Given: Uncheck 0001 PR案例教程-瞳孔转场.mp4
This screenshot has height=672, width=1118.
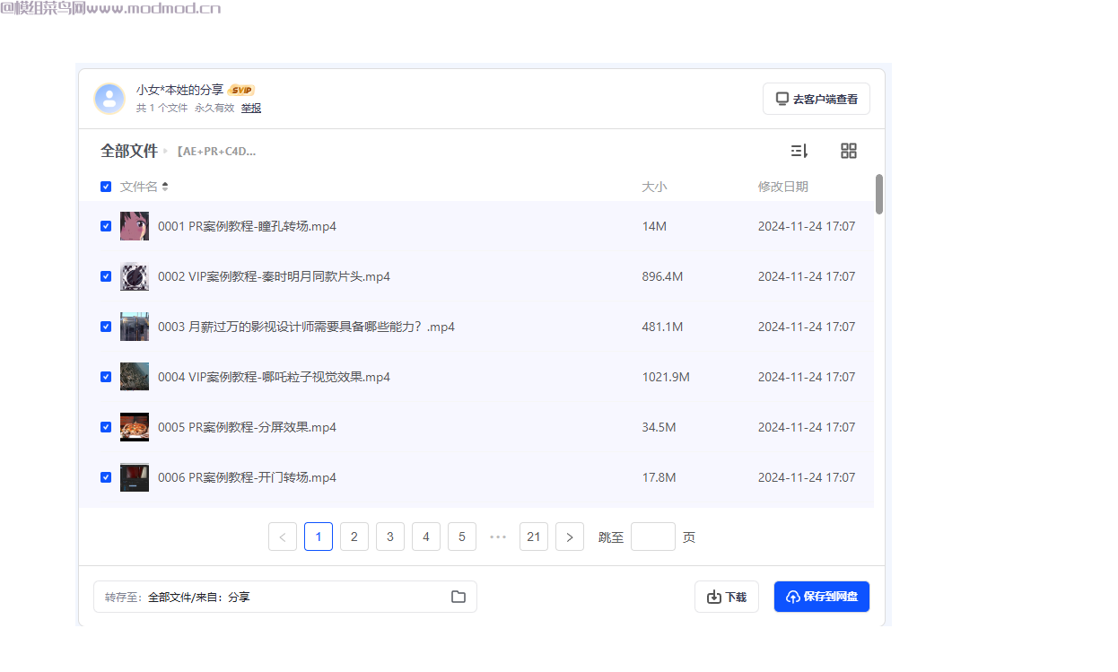Looking at the screenshot, I should [x=106, y=226].
